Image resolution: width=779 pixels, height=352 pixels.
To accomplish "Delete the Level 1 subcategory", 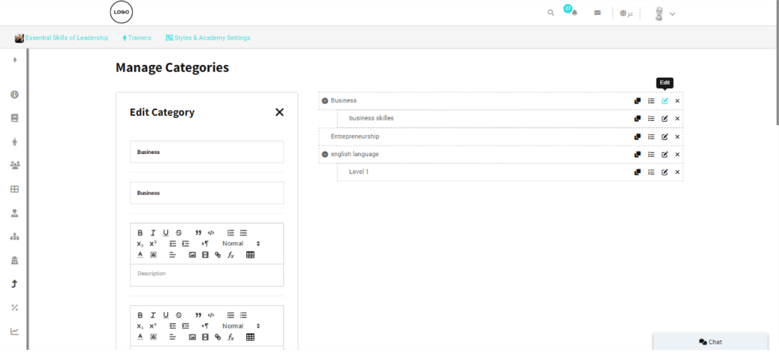I will point(677,172).
